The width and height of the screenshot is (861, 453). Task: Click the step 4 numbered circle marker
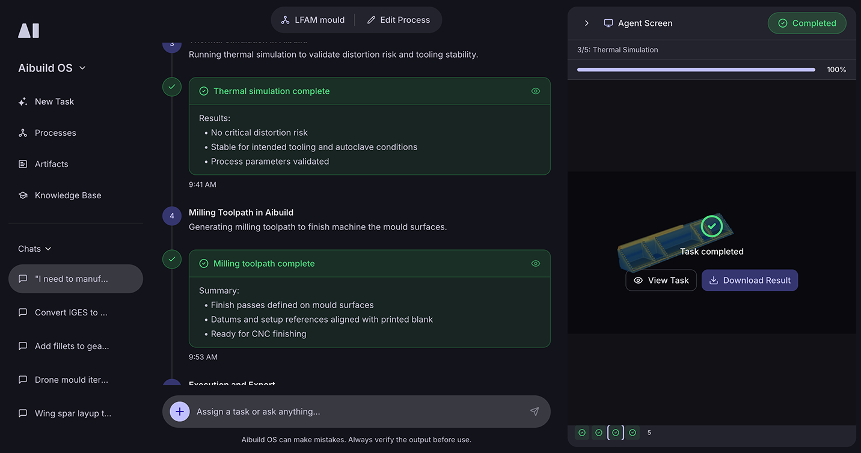point(172,216)
